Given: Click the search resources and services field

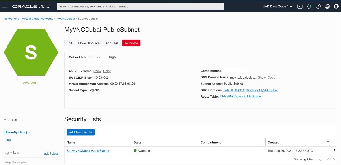Looking at the screenshot, I should tap(140, 6).
